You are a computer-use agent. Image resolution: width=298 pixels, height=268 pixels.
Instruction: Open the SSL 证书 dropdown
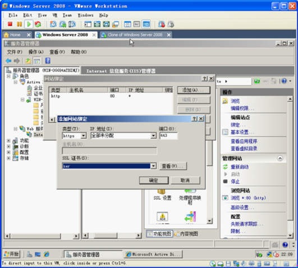[153, 166]
